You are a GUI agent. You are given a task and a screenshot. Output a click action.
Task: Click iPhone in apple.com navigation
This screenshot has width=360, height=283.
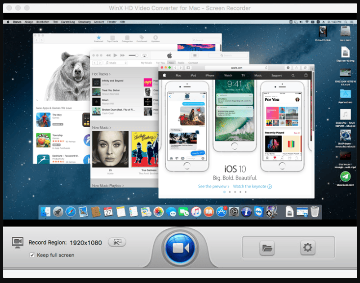click(x=210, y=76)
